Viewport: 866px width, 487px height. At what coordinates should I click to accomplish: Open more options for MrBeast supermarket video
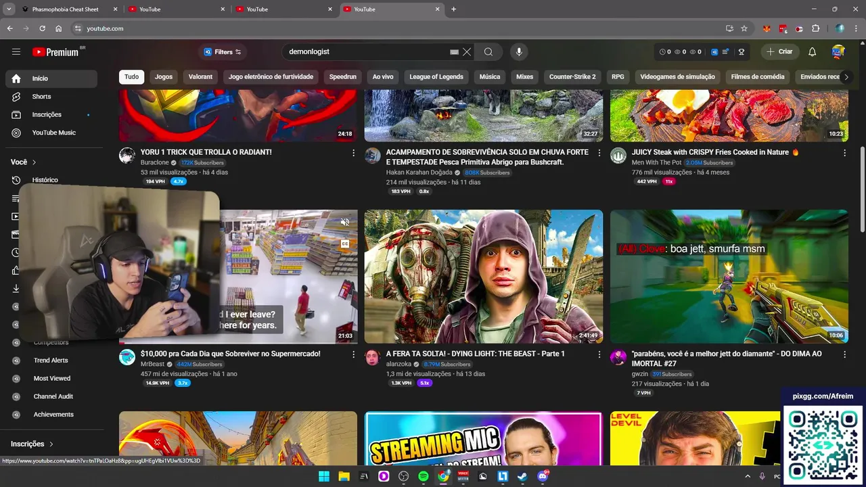pyautogui.click(x=353, y=354)
